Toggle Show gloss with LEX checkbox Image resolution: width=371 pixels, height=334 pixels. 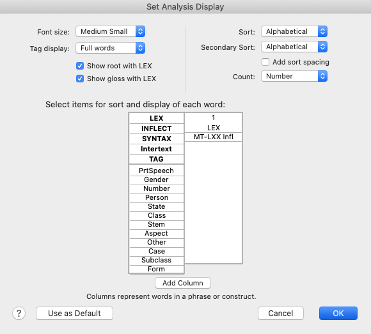point(80,79)
